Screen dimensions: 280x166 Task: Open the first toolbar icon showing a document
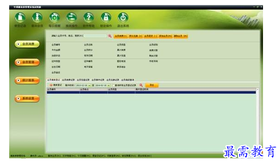click(x=20, y=17)
